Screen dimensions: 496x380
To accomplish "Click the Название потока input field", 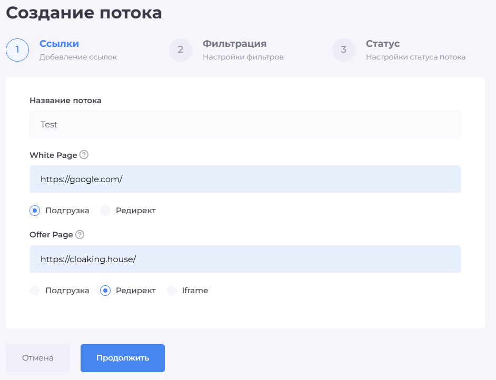I will [245, 124].
